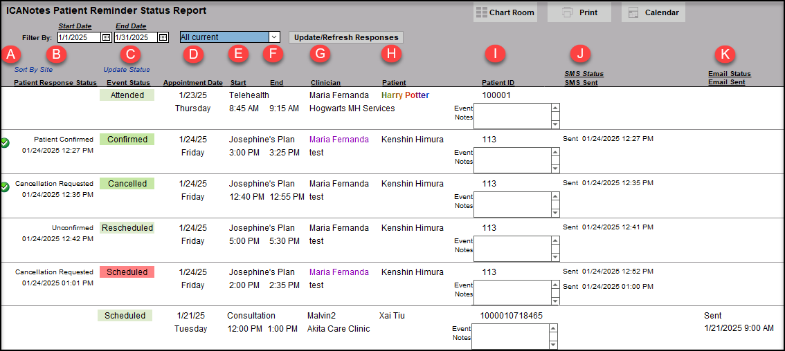Open the Calendar button

653,12
